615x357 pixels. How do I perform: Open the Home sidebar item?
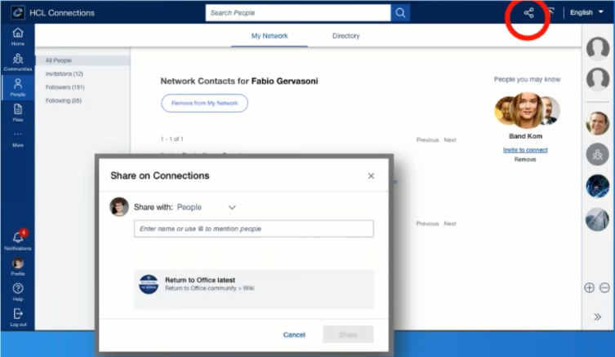(18, 37)
